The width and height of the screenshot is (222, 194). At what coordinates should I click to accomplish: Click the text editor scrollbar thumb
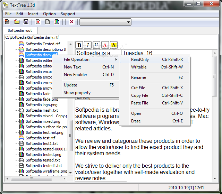pos(215,76)
